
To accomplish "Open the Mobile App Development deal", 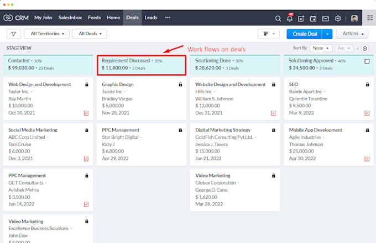I will 316,130.
